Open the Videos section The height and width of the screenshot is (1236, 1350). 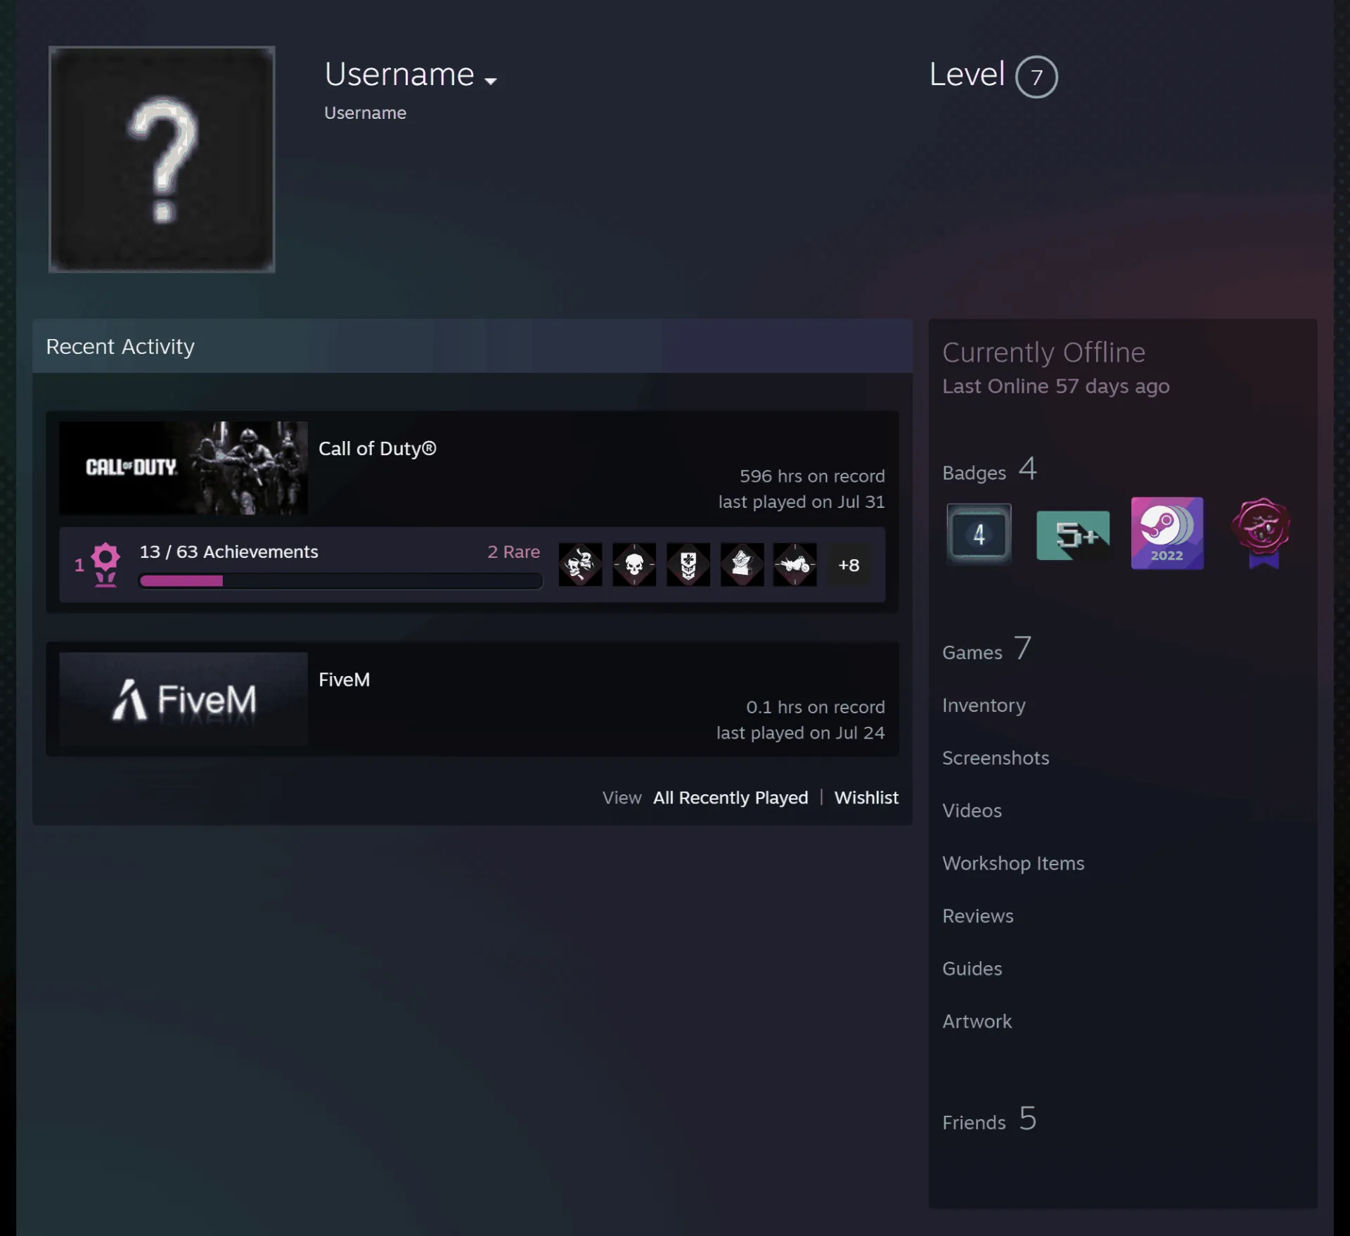coord(972,810)
